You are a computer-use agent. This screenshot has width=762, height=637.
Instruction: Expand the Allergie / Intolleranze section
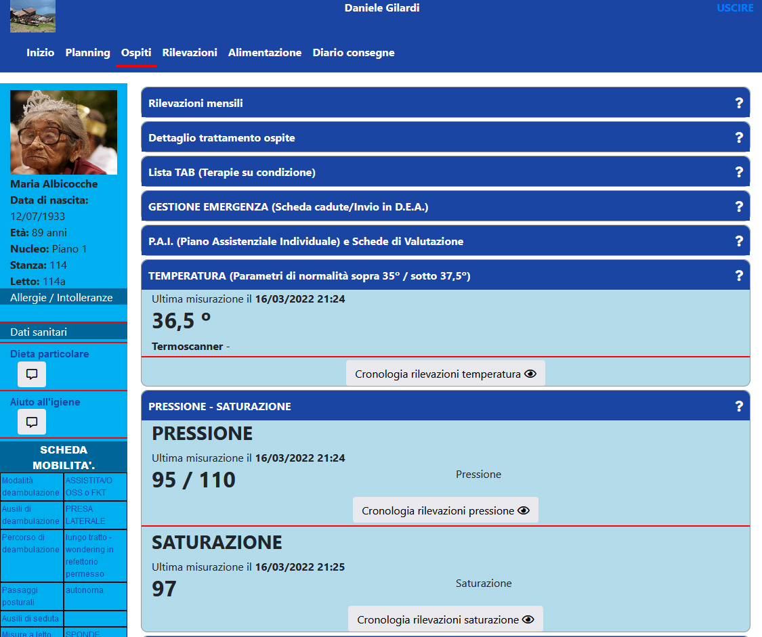[62, 298]
